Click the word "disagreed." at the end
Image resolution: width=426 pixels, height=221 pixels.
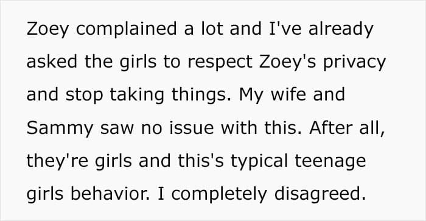[320, 194]
